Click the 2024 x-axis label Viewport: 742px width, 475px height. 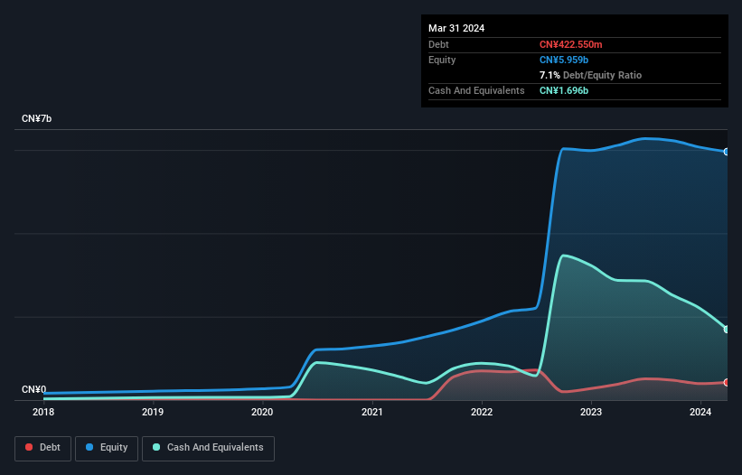click(x=700, y=412)
